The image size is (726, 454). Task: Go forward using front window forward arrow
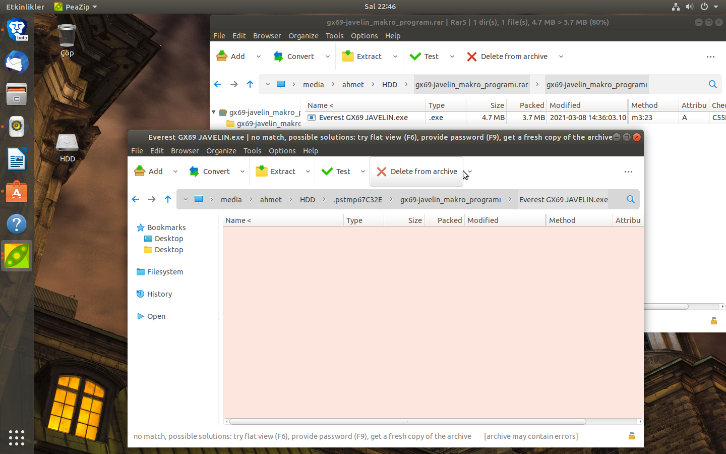pyautogui.click(x=152, y=199)
